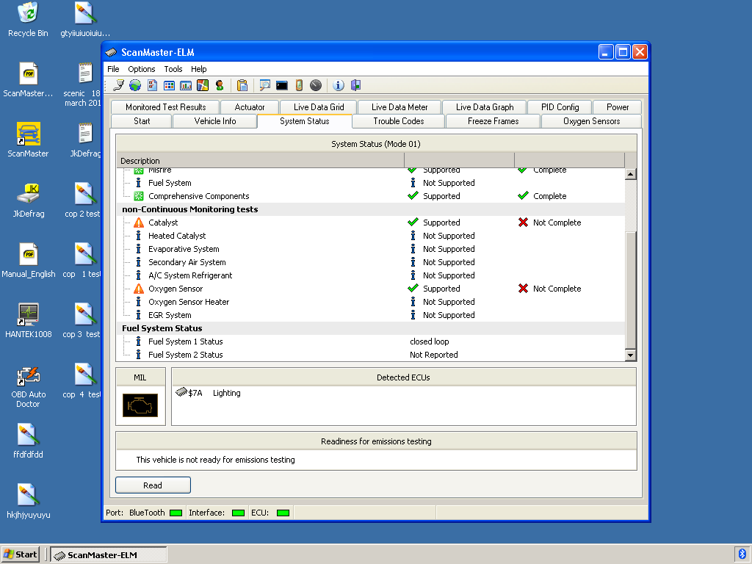Click the blue info toolbar icon
The image size is (752, 564).
pos(338,85)
